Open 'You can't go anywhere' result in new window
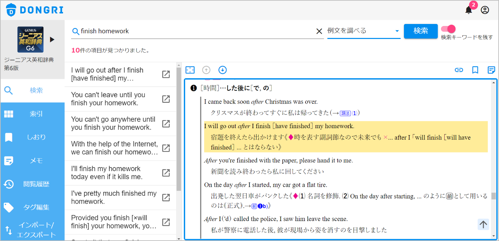Image resolution: width=499 pixels, height=241 pixels. click(166, 123)
